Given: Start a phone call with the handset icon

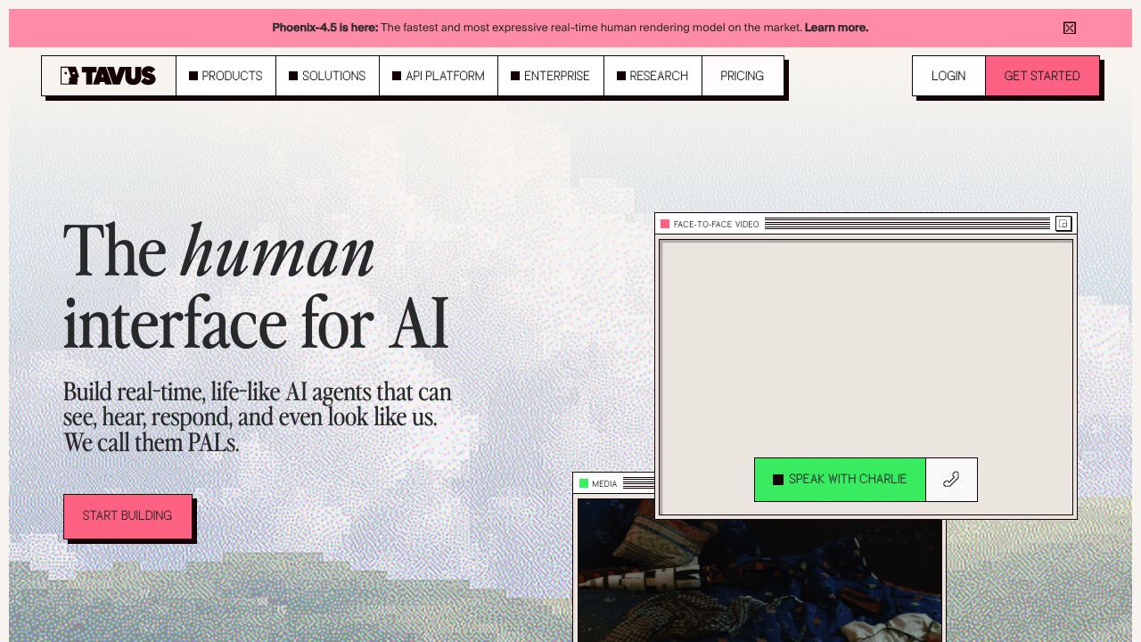Looking at the screenshot, I should [x=952, y=480].
